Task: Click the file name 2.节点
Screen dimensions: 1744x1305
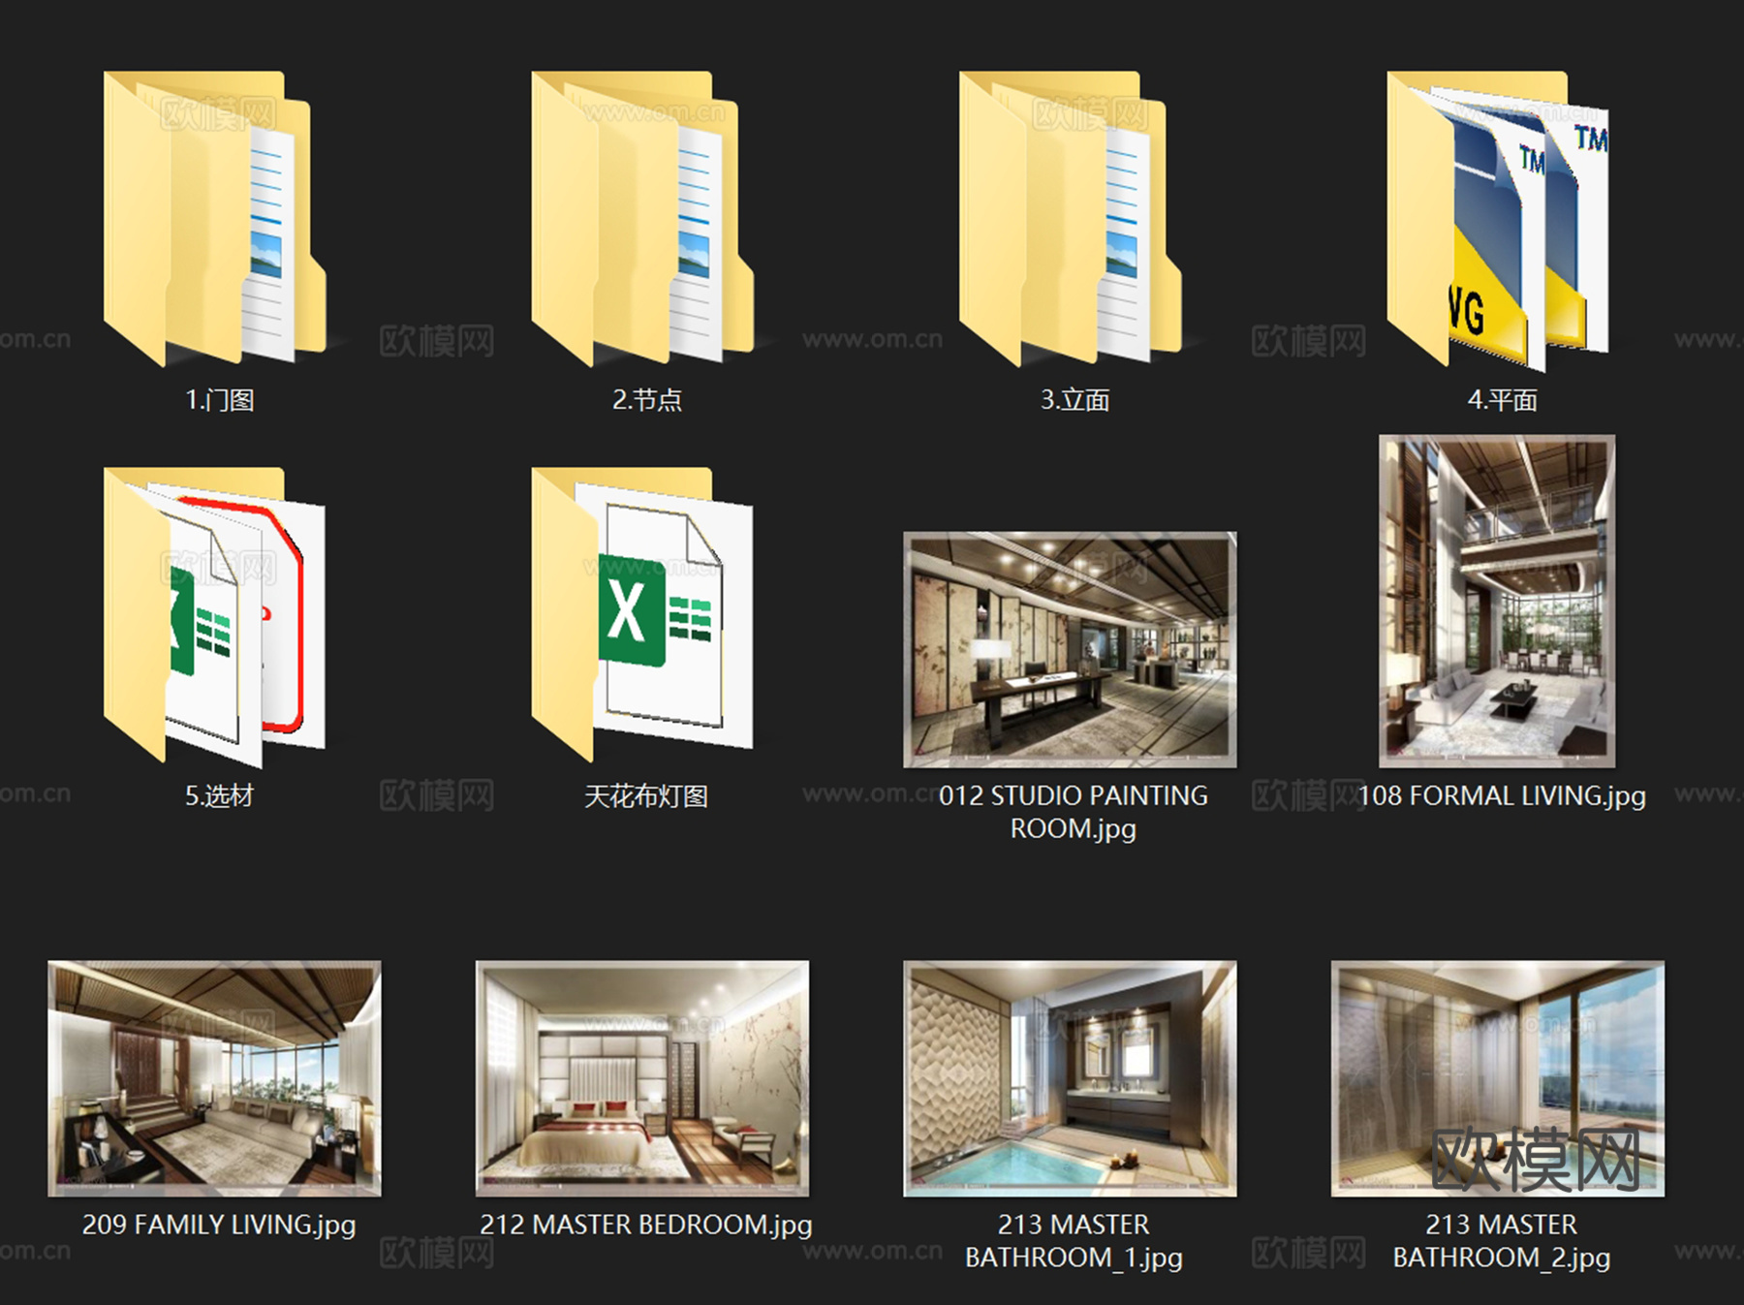Action: click(647, 400)
